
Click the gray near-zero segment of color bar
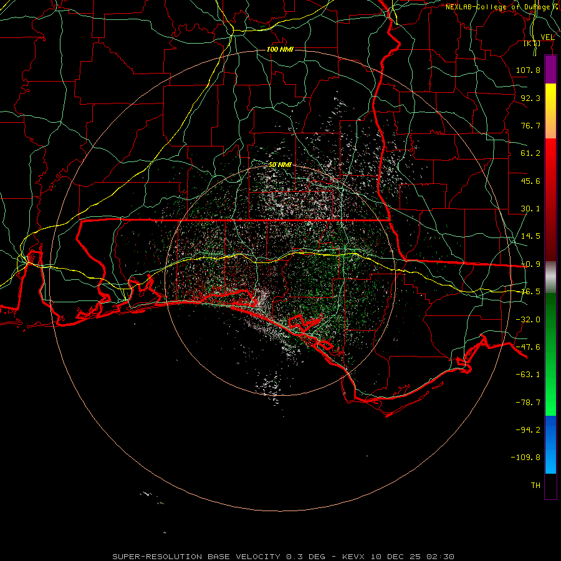(x=550, y=277)
